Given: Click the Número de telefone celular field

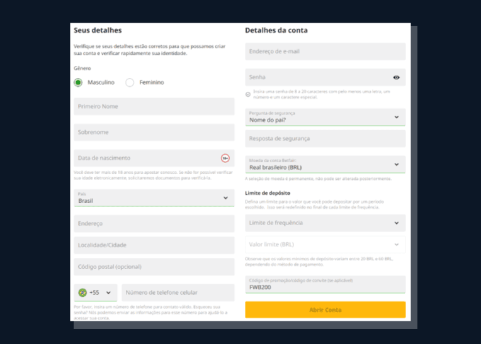Looking at the screenshot, I should pyautogui.click(x=178, y=292).
